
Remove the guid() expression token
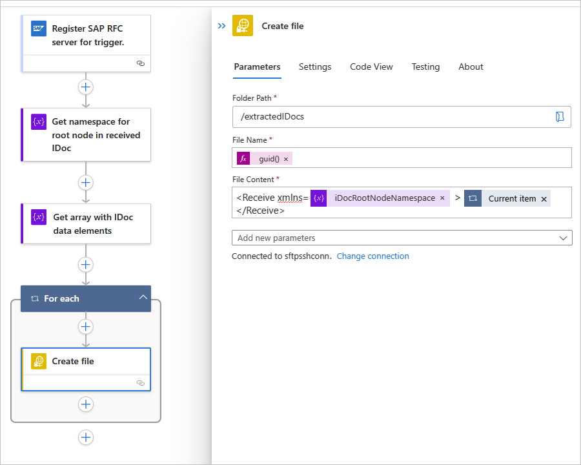pos(286,159)
